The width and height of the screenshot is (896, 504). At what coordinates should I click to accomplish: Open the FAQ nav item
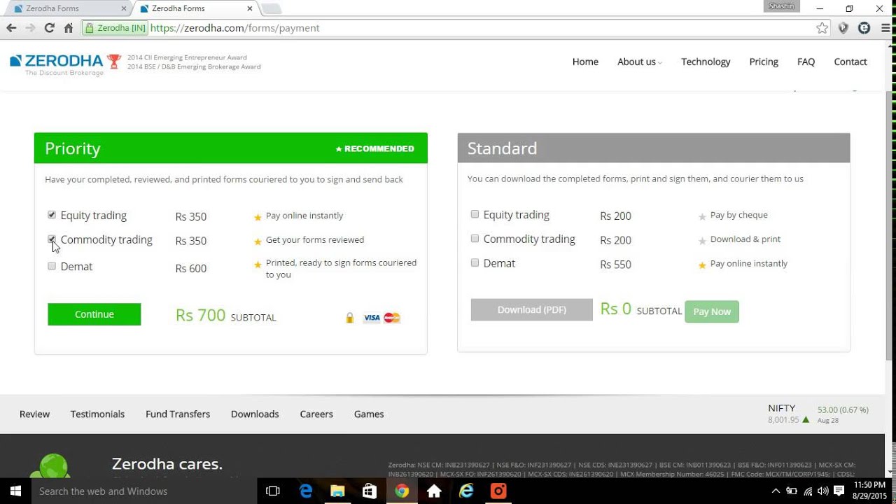pos(806,62)
